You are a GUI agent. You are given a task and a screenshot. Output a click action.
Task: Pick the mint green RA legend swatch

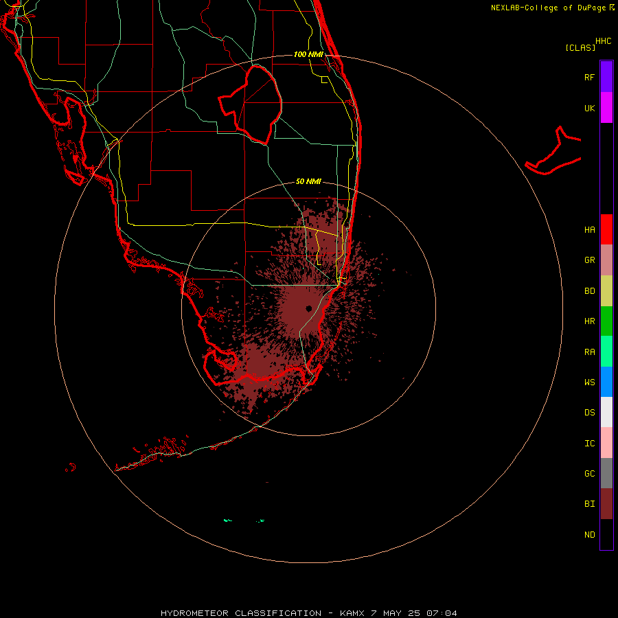[606, 352]
